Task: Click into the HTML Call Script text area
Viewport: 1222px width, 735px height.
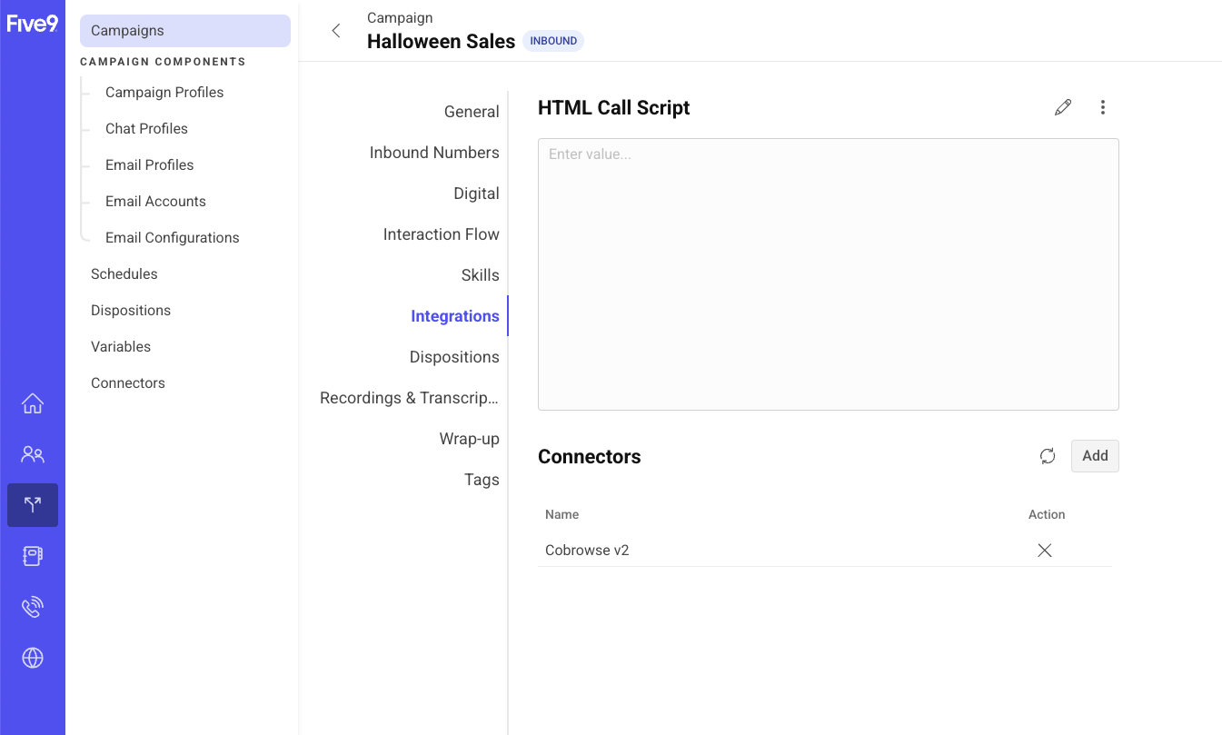Action: (828, 274)
